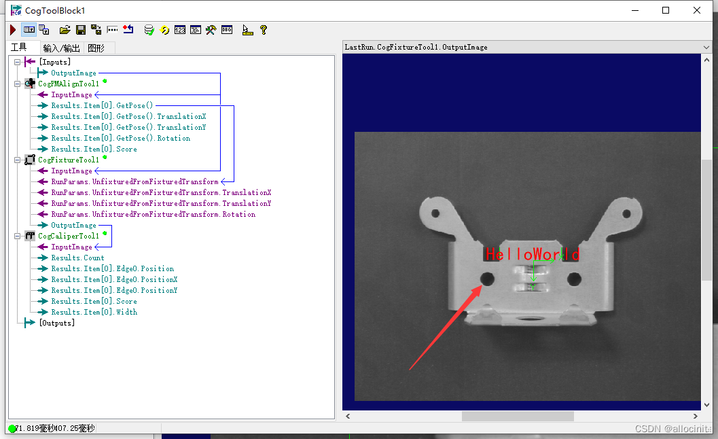
Task: Switch to the 输入/输出 tab
Action: (61, 48)
